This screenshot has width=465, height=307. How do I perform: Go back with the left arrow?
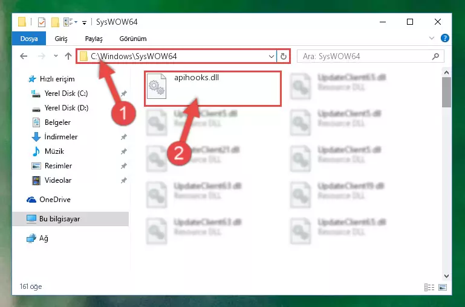tap(24, 56)
